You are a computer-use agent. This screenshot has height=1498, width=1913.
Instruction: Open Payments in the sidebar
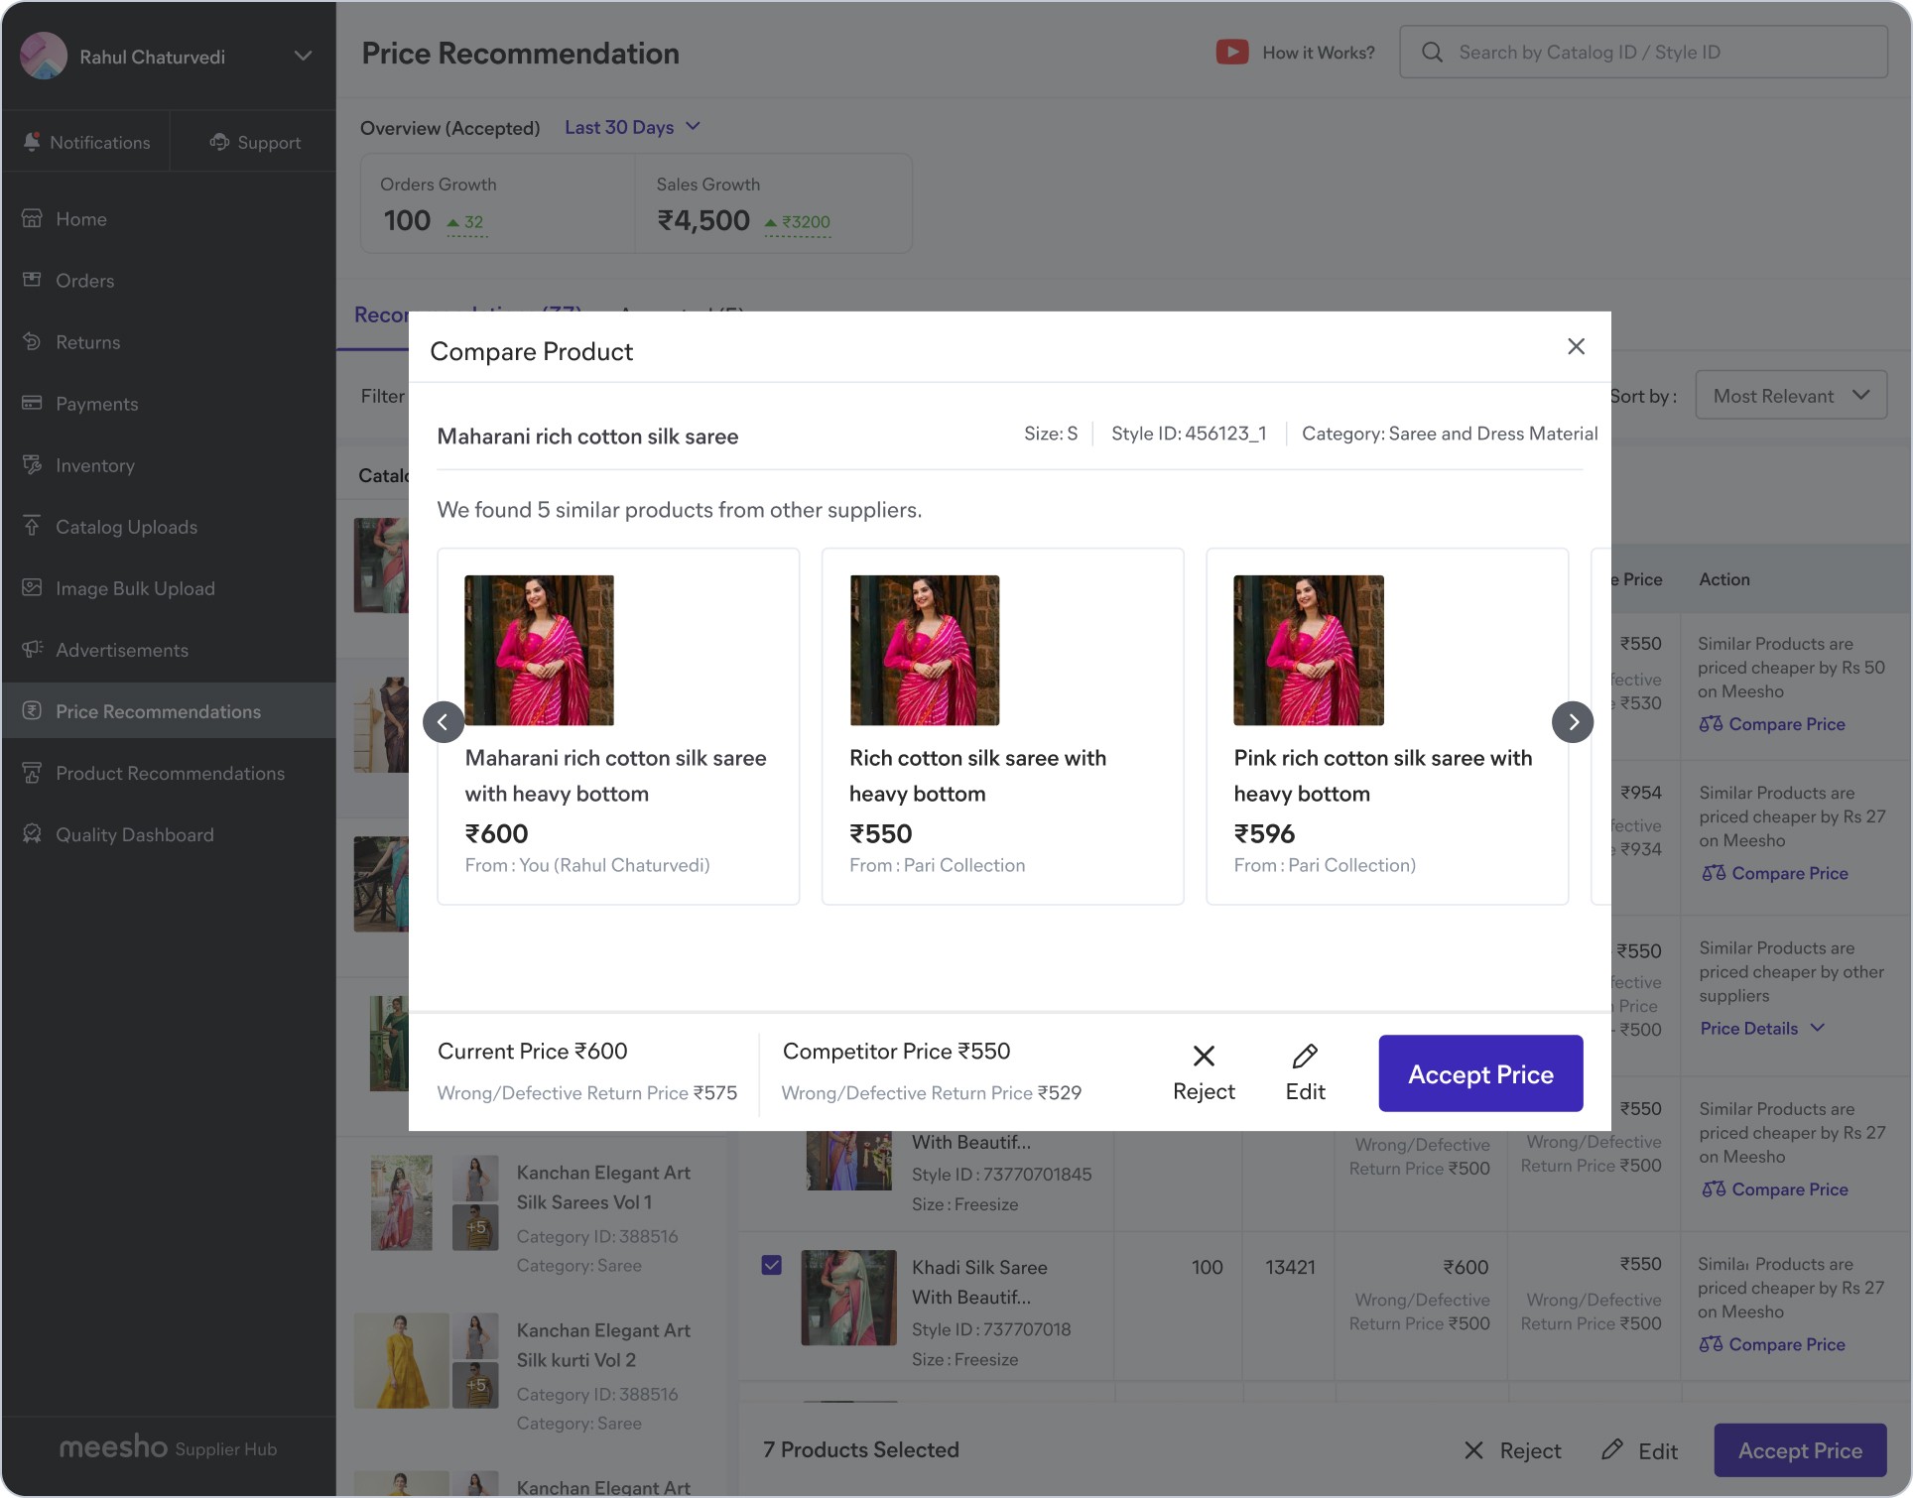click(x=169, y=404)
